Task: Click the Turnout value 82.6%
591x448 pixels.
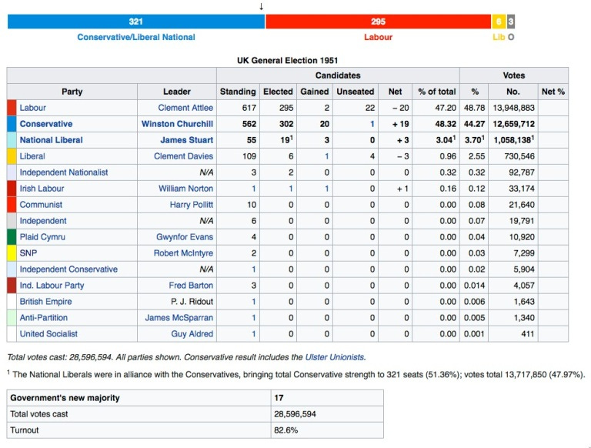Action: click(285, 430)
